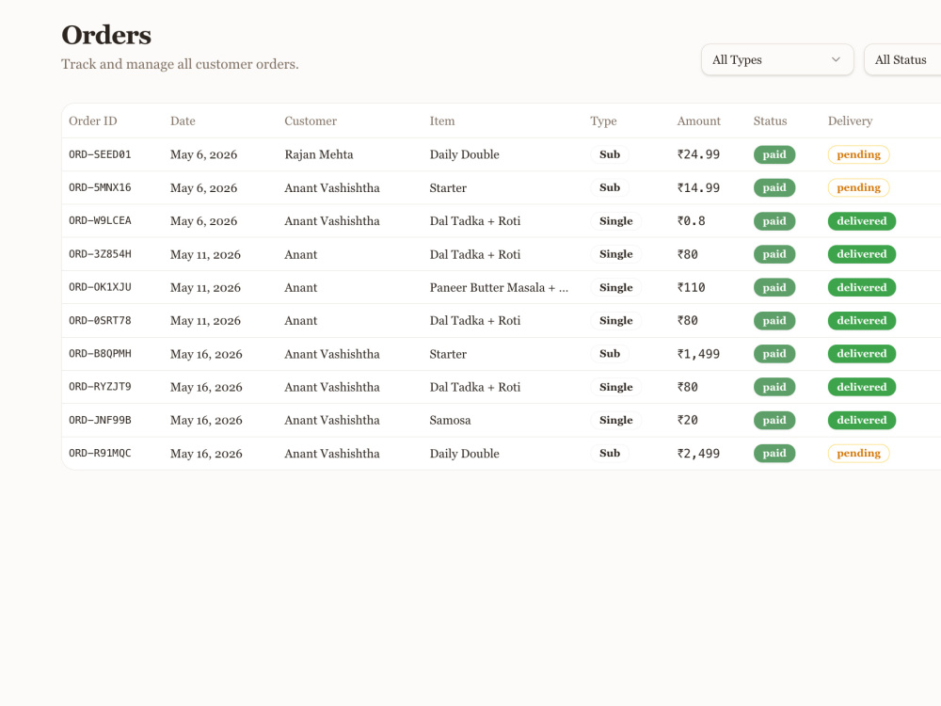Select order ID ORD-B8QPMH
Viewport: 941px width, 706px height.
click(x=100, y=354)
